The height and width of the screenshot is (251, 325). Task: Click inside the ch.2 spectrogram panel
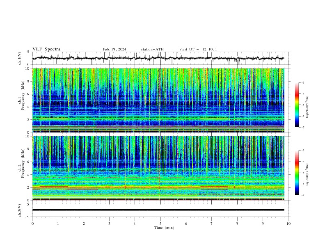(x=158, y=168)
